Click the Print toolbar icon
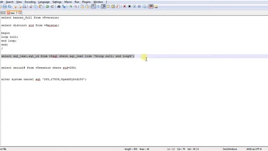Viewport: 268px width, 151px height. pyautogui.click(x=24, y=7)
